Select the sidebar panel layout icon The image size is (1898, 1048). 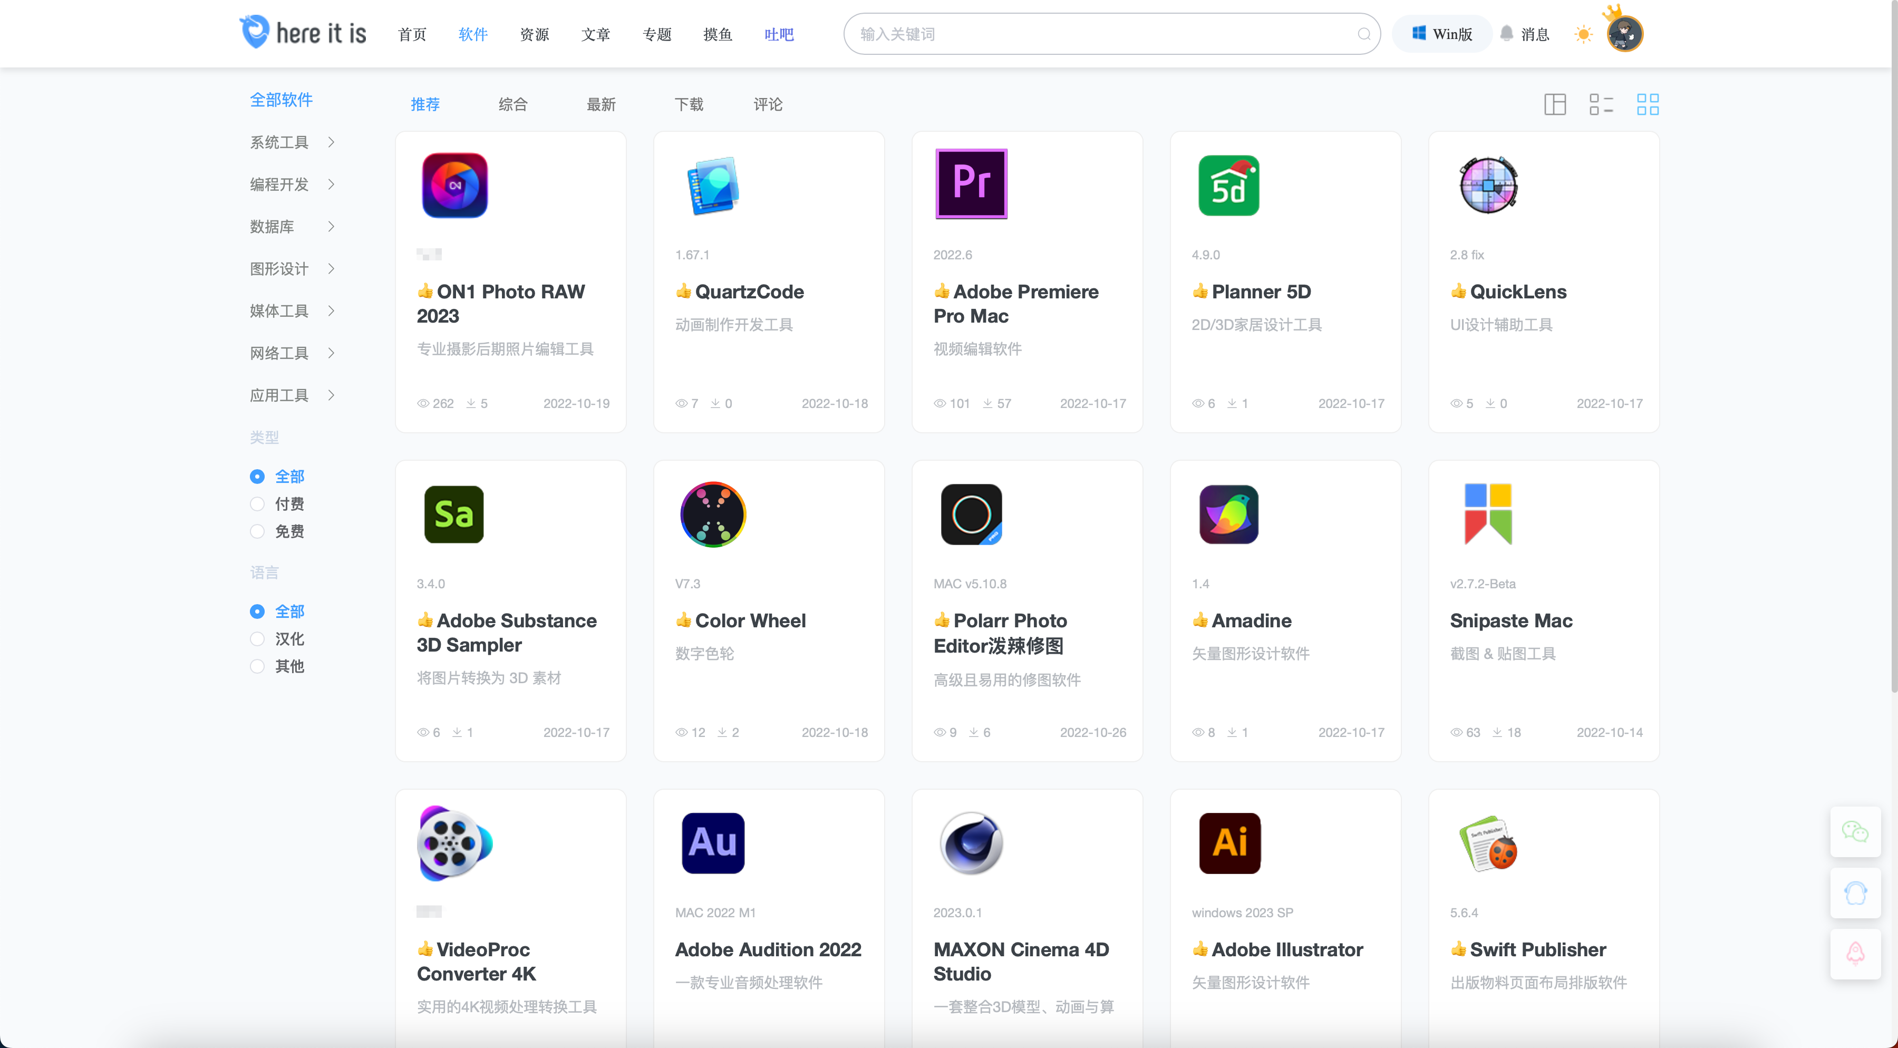click(1555, 104)
